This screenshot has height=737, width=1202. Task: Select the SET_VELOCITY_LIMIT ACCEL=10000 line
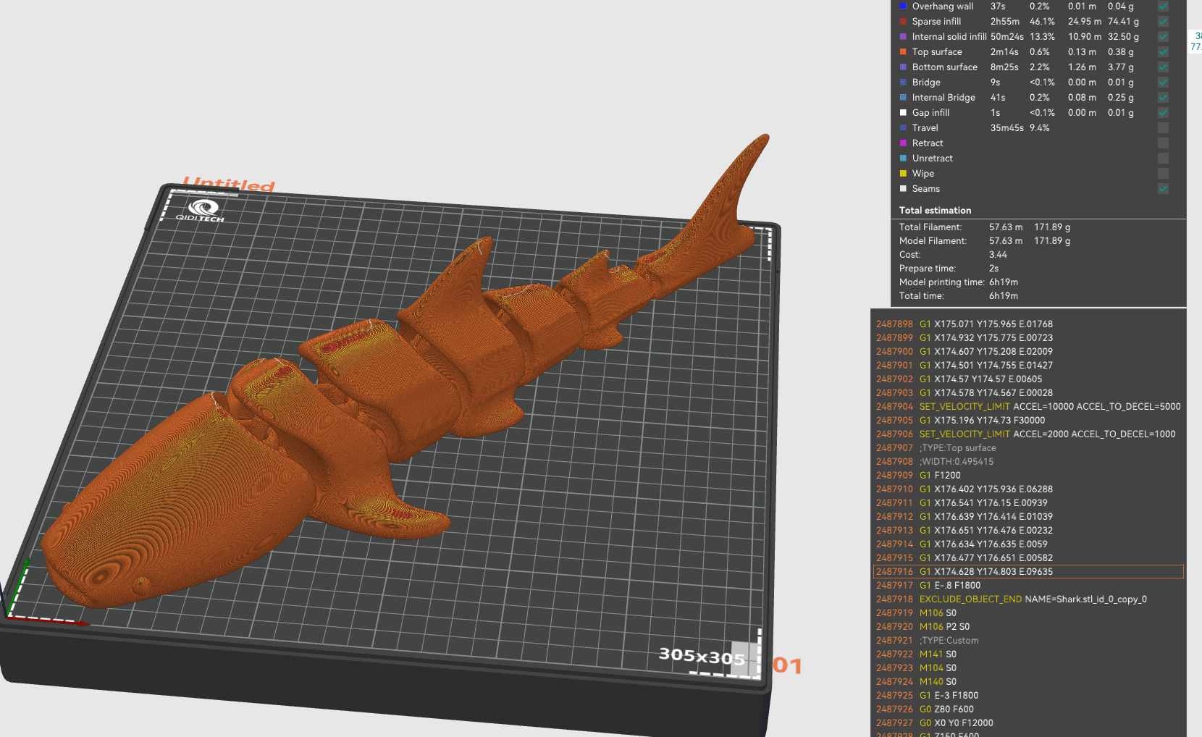coord(1028,407)
